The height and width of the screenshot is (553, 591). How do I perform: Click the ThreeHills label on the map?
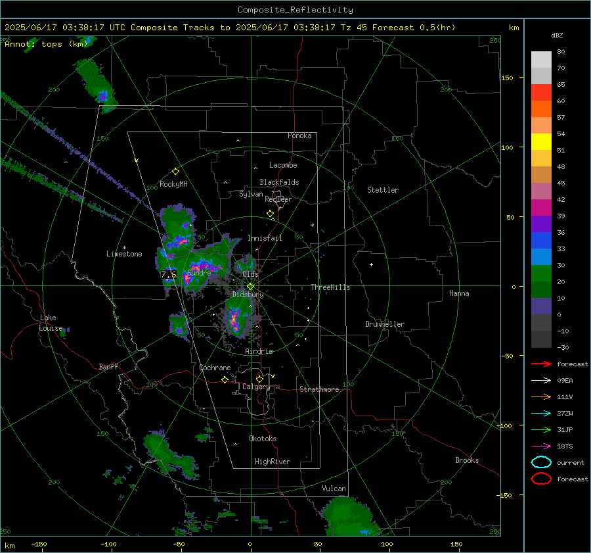[x=330, y=287]
